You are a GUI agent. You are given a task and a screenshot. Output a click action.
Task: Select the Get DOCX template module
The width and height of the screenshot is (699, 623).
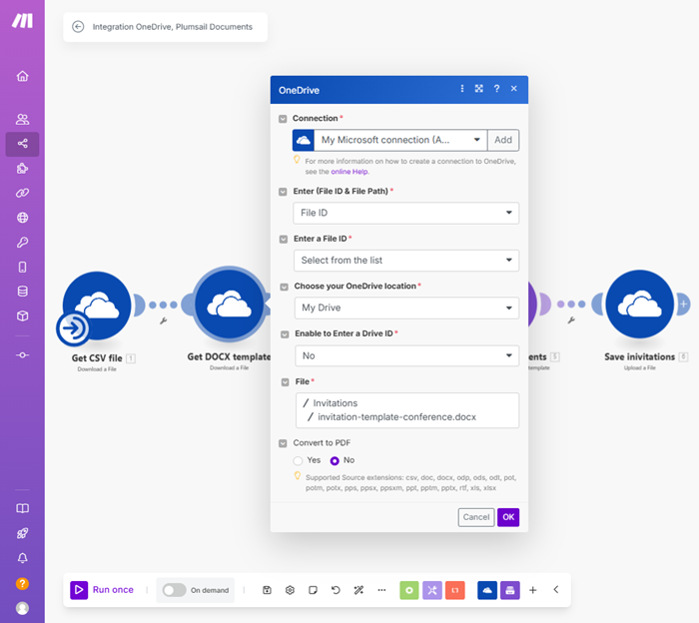pos(229,305)
